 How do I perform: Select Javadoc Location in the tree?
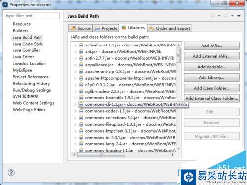click(29, 63)
